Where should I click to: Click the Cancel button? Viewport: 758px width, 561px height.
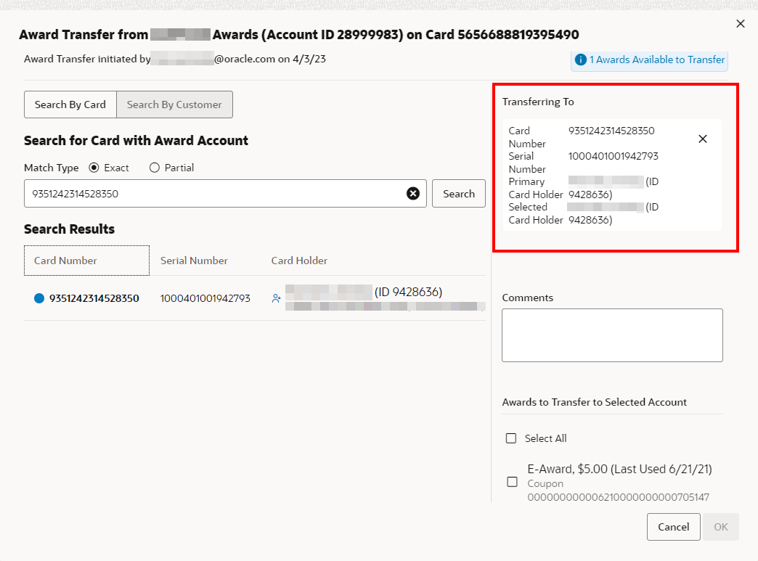coord(673,527)
